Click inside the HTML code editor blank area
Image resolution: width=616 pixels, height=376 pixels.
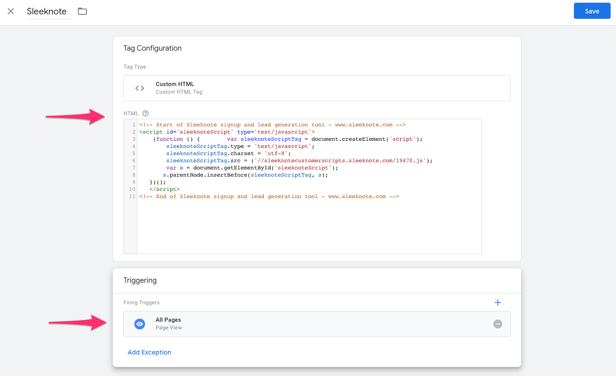(309, 227)
